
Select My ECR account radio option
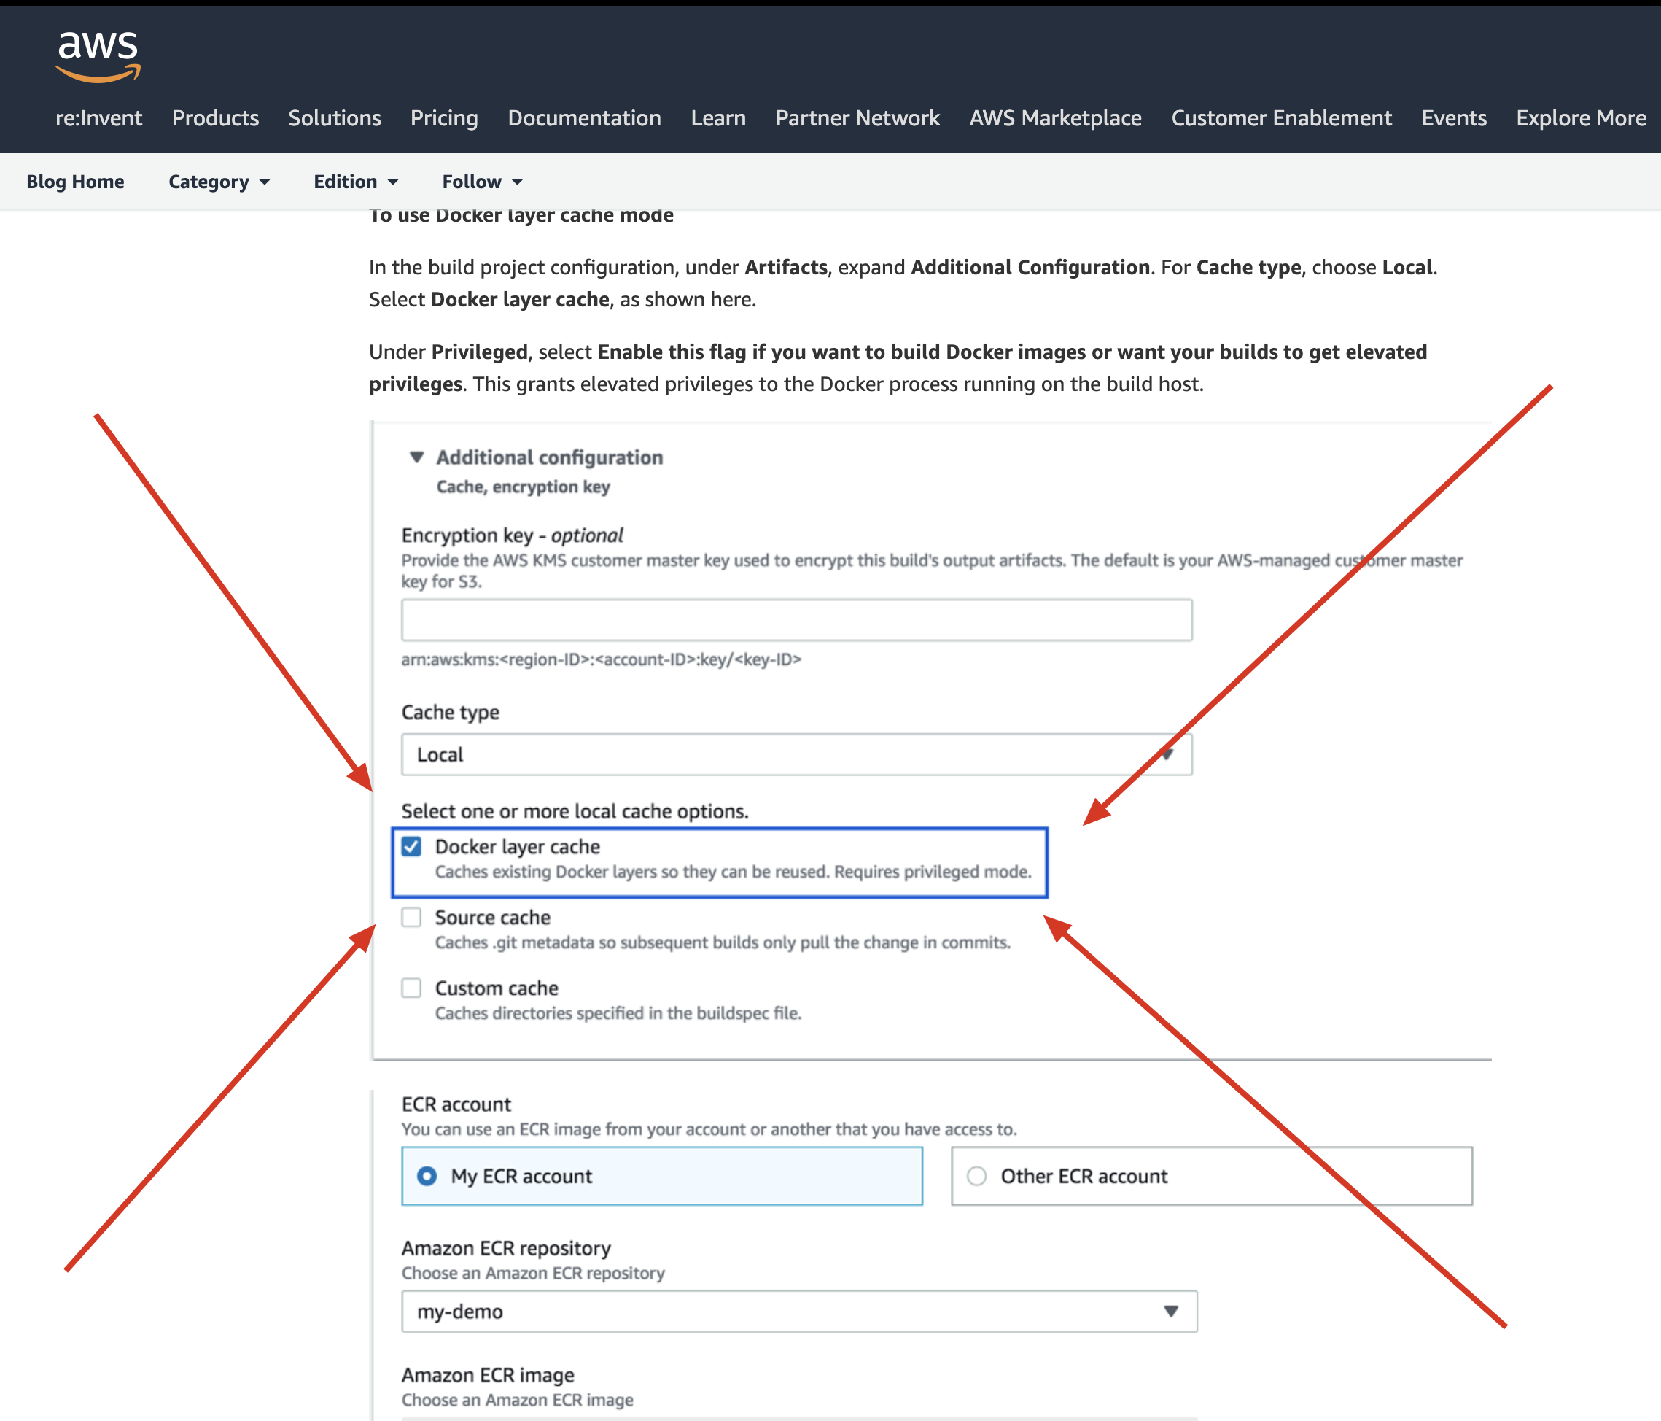tap(427, 1177)
